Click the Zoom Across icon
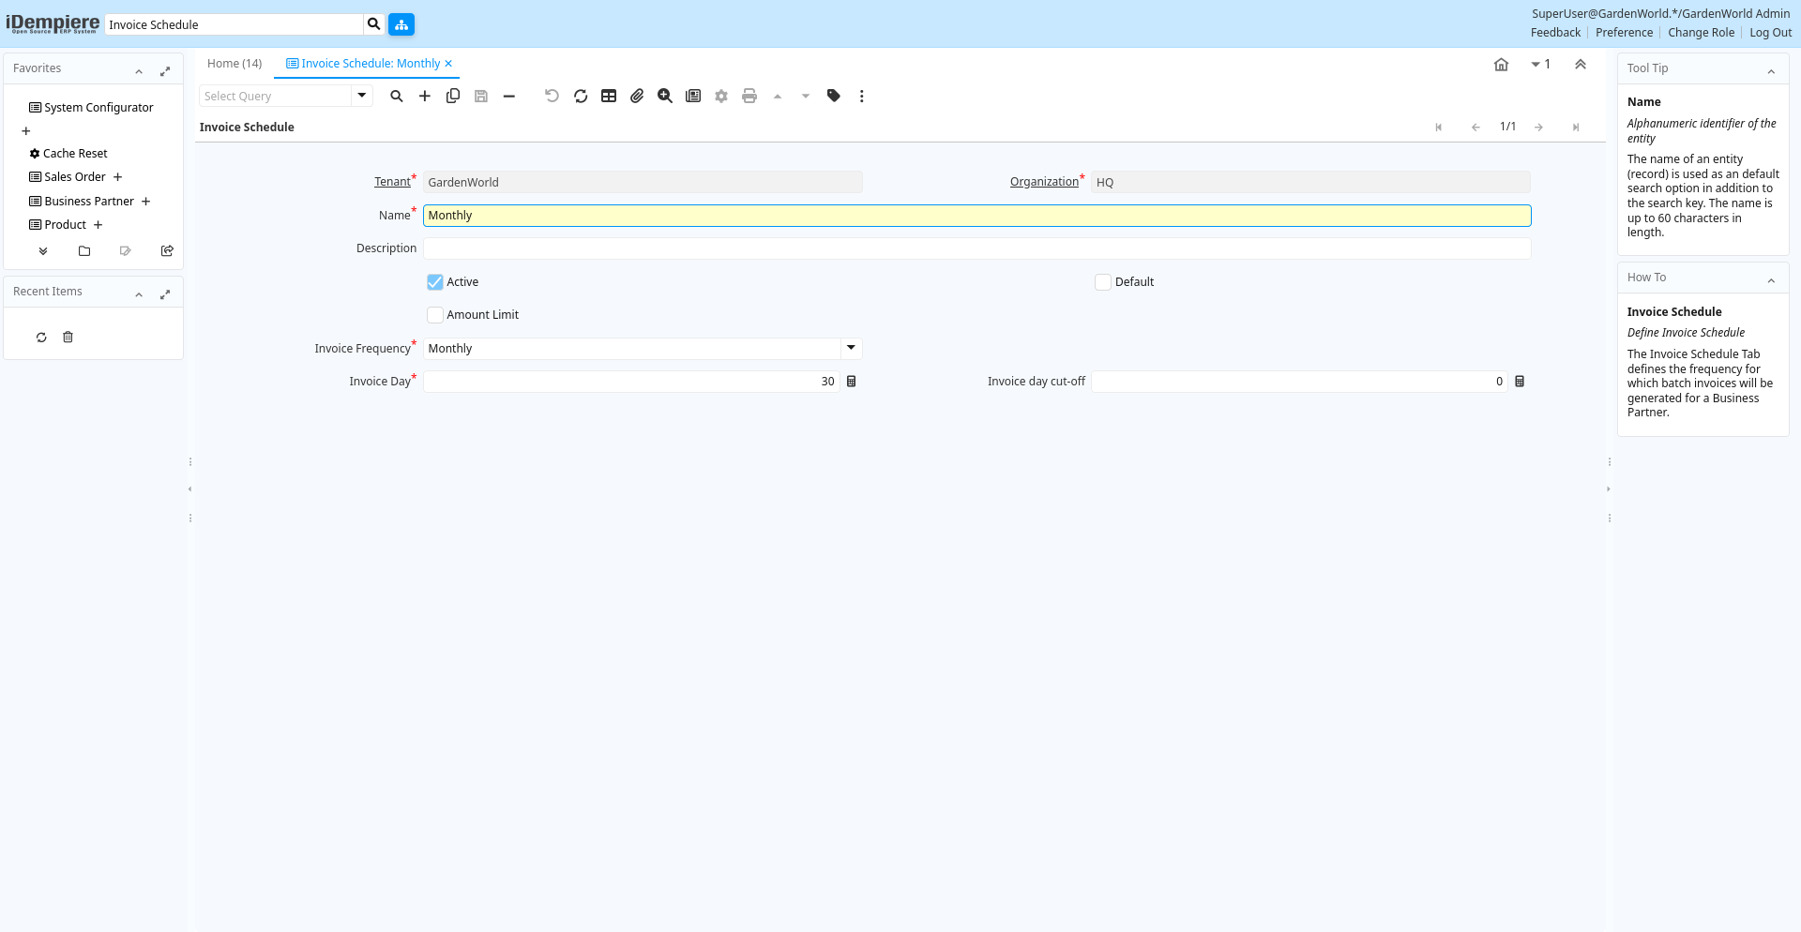Image resolution: width=1801 pixels, height=932 pixels. point(665,96)
